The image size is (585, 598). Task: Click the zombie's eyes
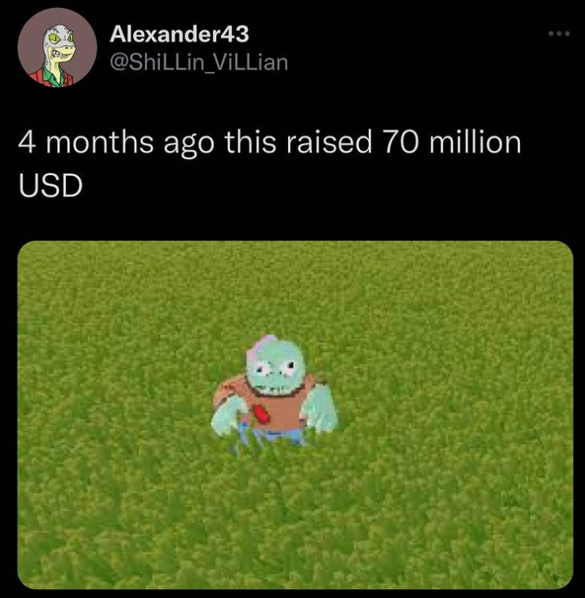click(x=277, y=368)
